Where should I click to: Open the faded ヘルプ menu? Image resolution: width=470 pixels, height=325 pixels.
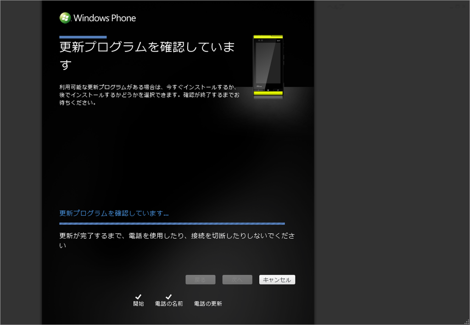coord(336,6)
